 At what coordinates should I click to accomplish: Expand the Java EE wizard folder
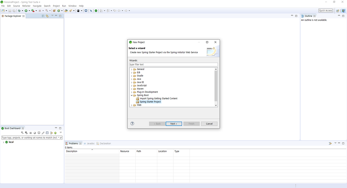[x=132, y=82]
